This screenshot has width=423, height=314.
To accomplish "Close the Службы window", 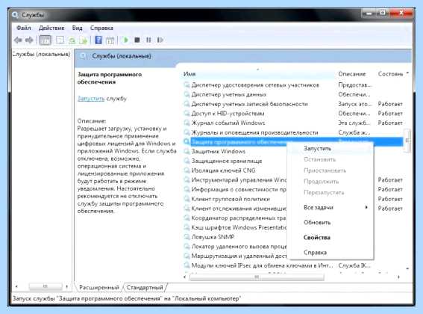I will tap(401, 13).
